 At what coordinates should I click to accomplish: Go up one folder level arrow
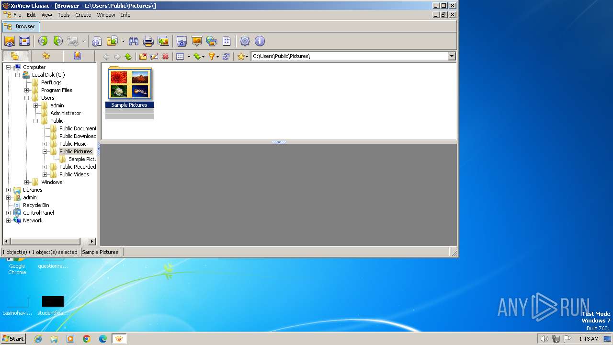pyautogui.click(x=128, y=57)
